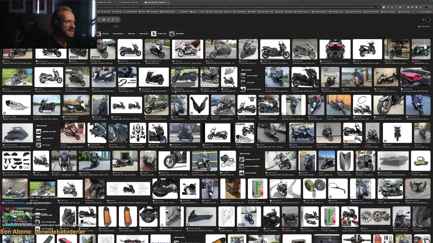The image size is (433, 243).
Task: Open the '2016 Xmax 250 IronMax ABS' YouTube thumbnail
Action: [x=17, y=77]
